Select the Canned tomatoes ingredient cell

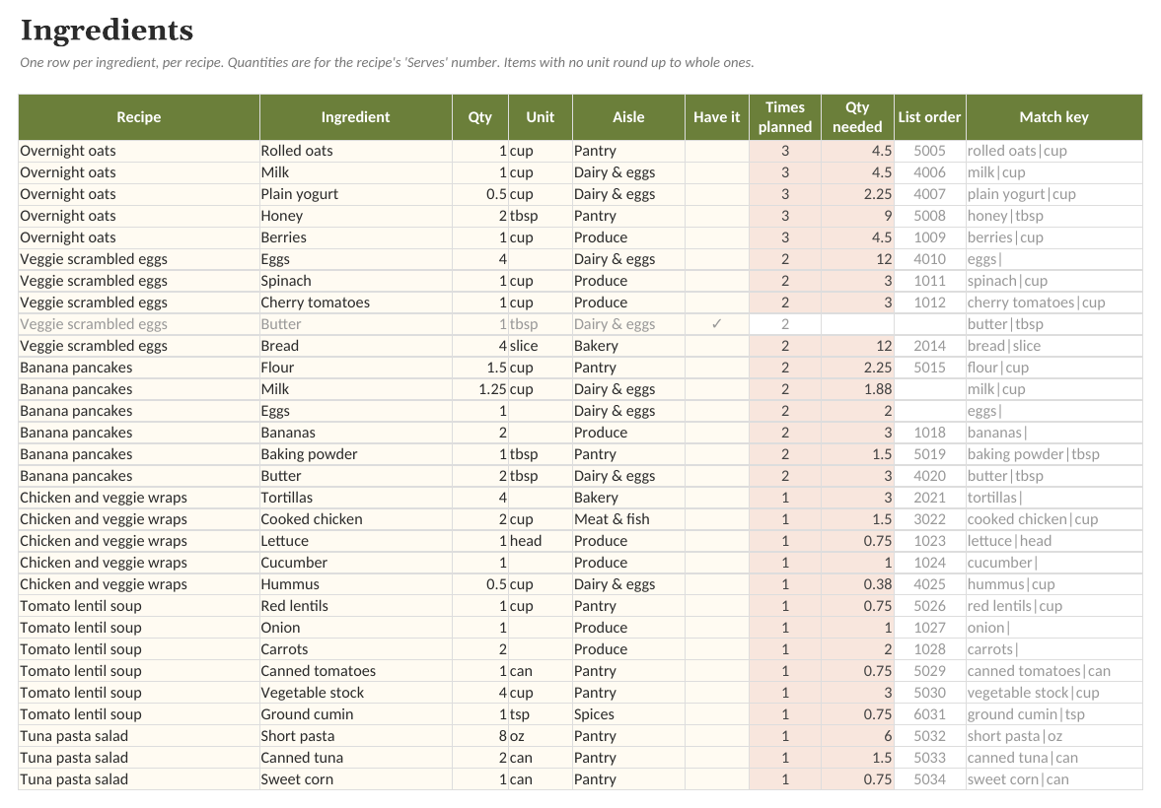coord(355,671)
